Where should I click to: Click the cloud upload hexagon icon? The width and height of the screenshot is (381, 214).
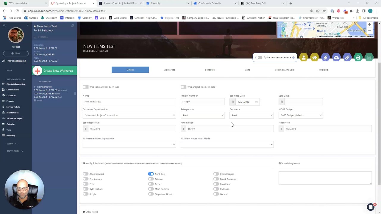pyautogui.click(x=336, y=58)
